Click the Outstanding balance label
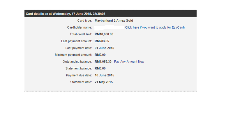Screen dimensions: 233x131 point(77,62)
